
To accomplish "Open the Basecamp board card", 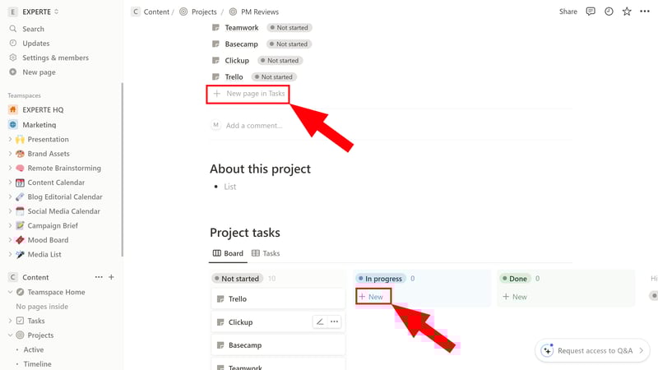I will tap(278, 345).
